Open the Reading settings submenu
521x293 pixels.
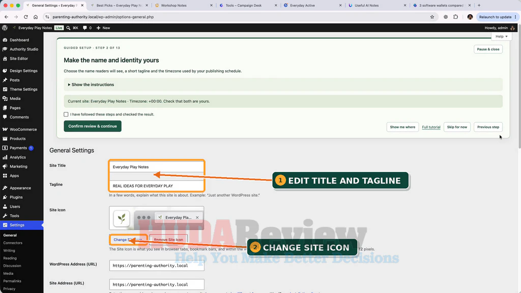[10, 258]
